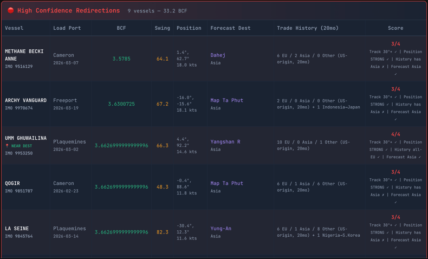Open the Yangshan R destination link
Viewport: 428px width, 259px height.
coord(225,142)
